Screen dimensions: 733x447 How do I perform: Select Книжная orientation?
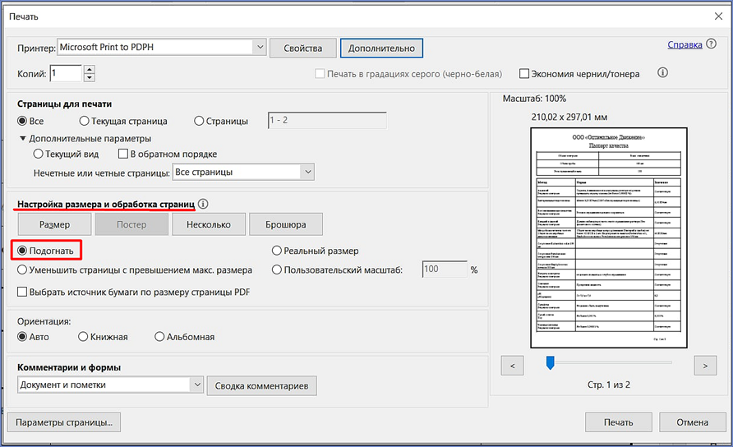[83, 337]
